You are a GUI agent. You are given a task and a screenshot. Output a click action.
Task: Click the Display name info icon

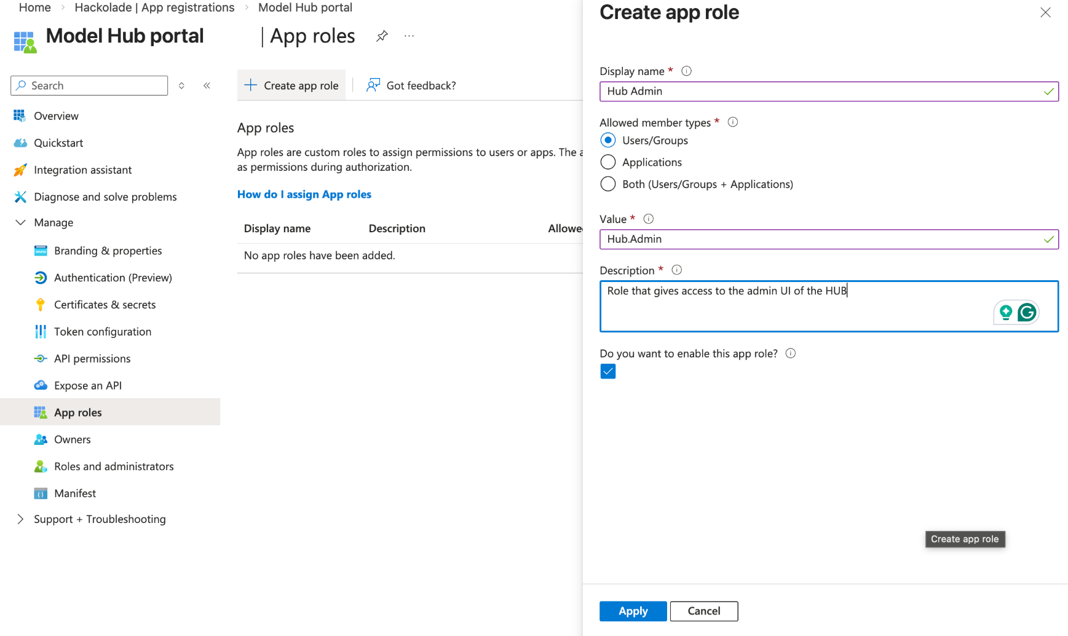[x=687, y=71]
